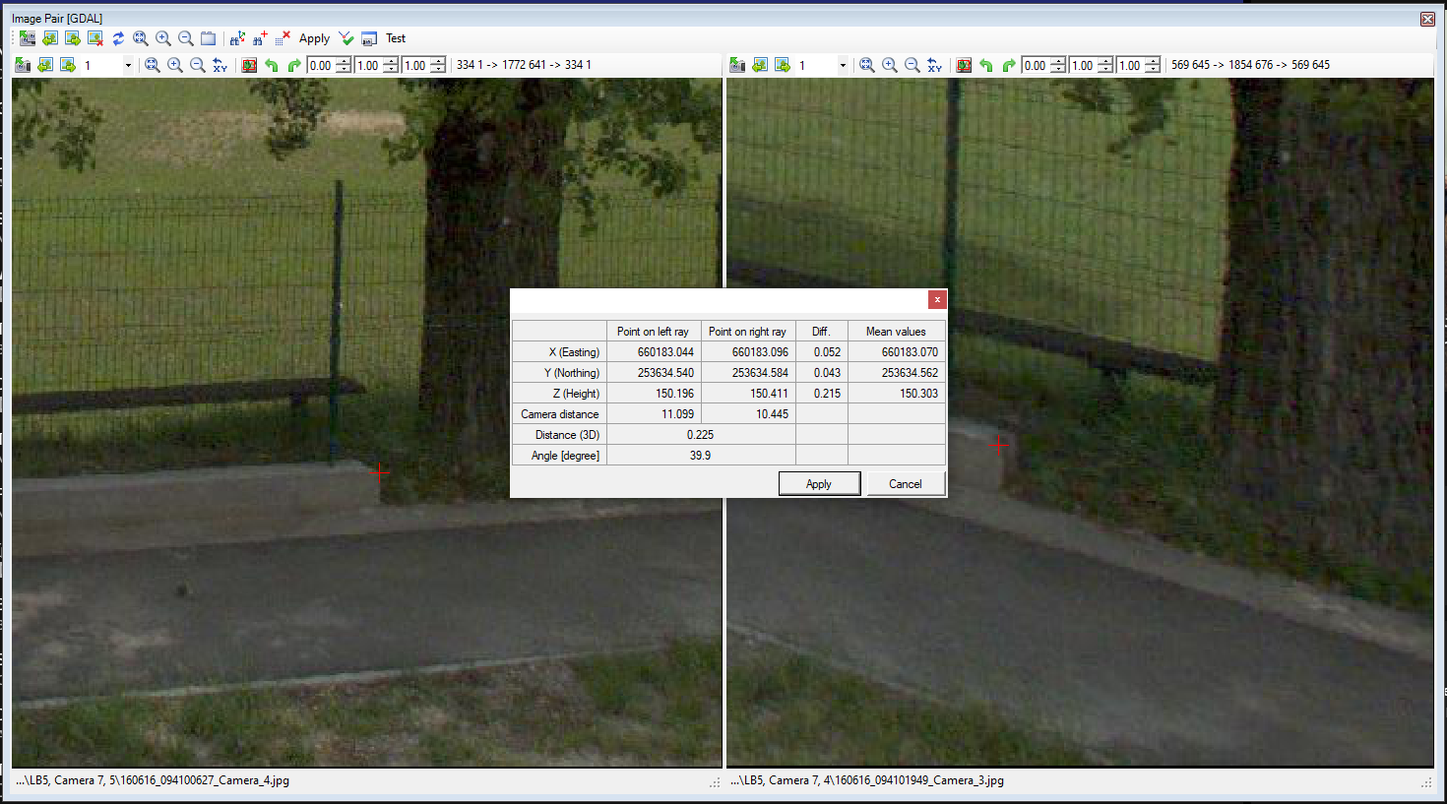Click the blue refresh arrows icon in main toolbar
Viewport: 1447px width, 804px height.
coord(118,38)
